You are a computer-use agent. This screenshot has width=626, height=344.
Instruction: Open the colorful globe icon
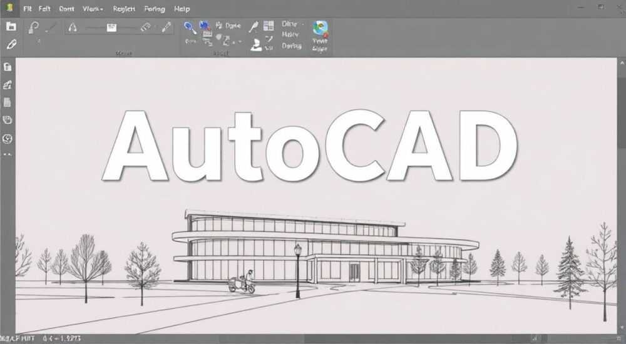[320, 28]
